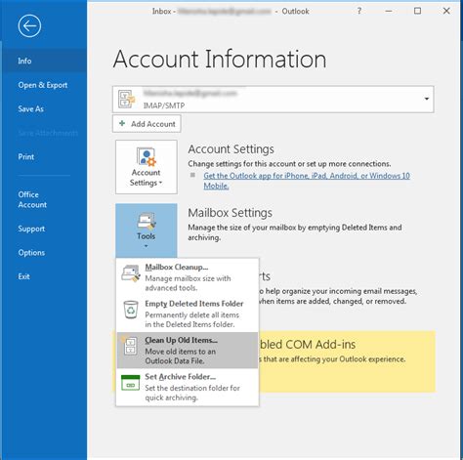
Task: Click the Tools mailbox icon
Action: coord(147,221)
